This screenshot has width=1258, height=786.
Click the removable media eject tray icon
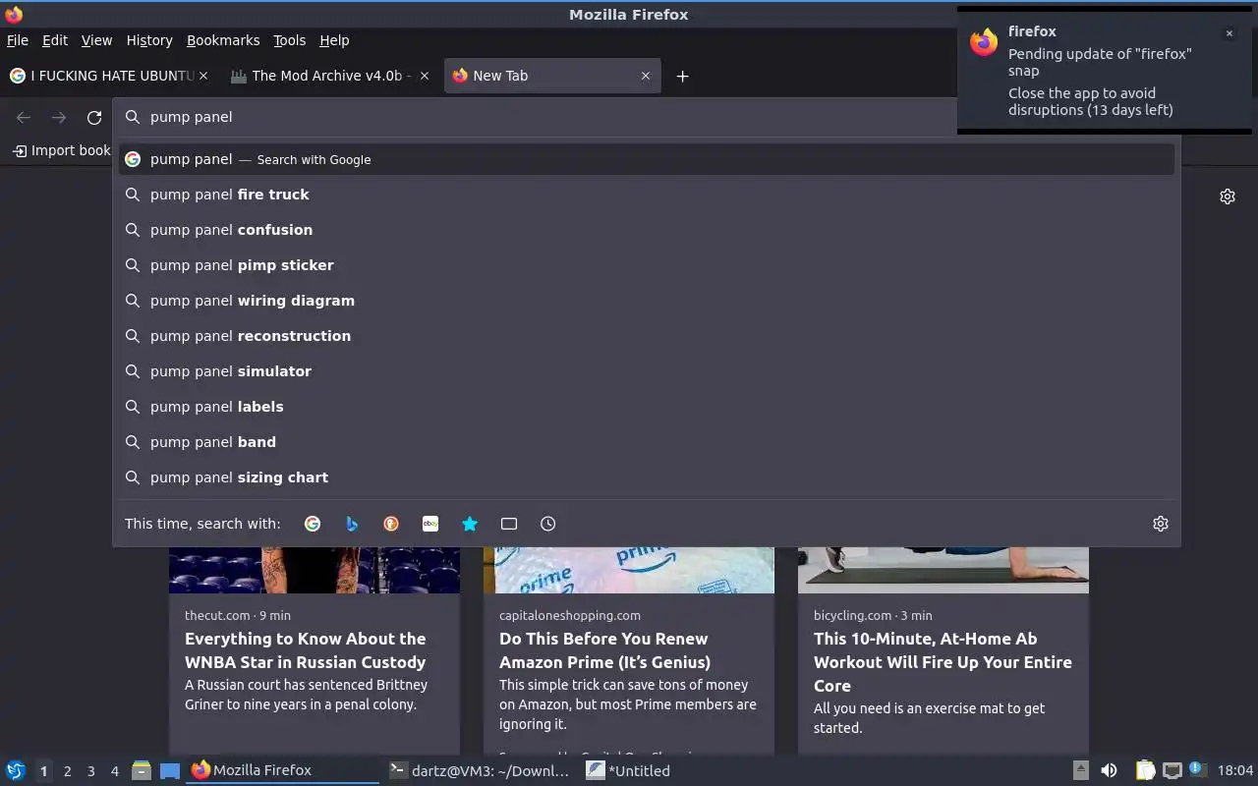1080,770
